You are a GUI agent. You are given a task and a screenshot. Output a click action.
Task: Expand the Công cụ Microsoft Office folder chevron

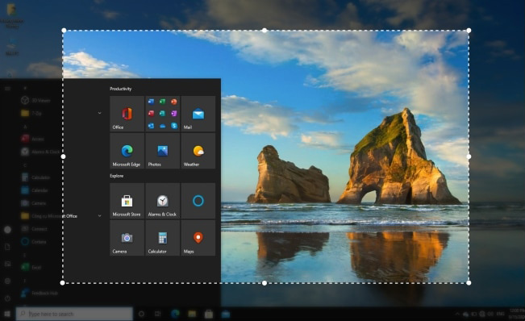point(99,216)
